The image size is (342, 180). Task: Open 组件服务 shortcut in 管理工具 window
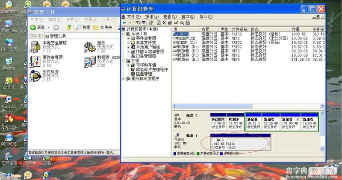(44, 76)
